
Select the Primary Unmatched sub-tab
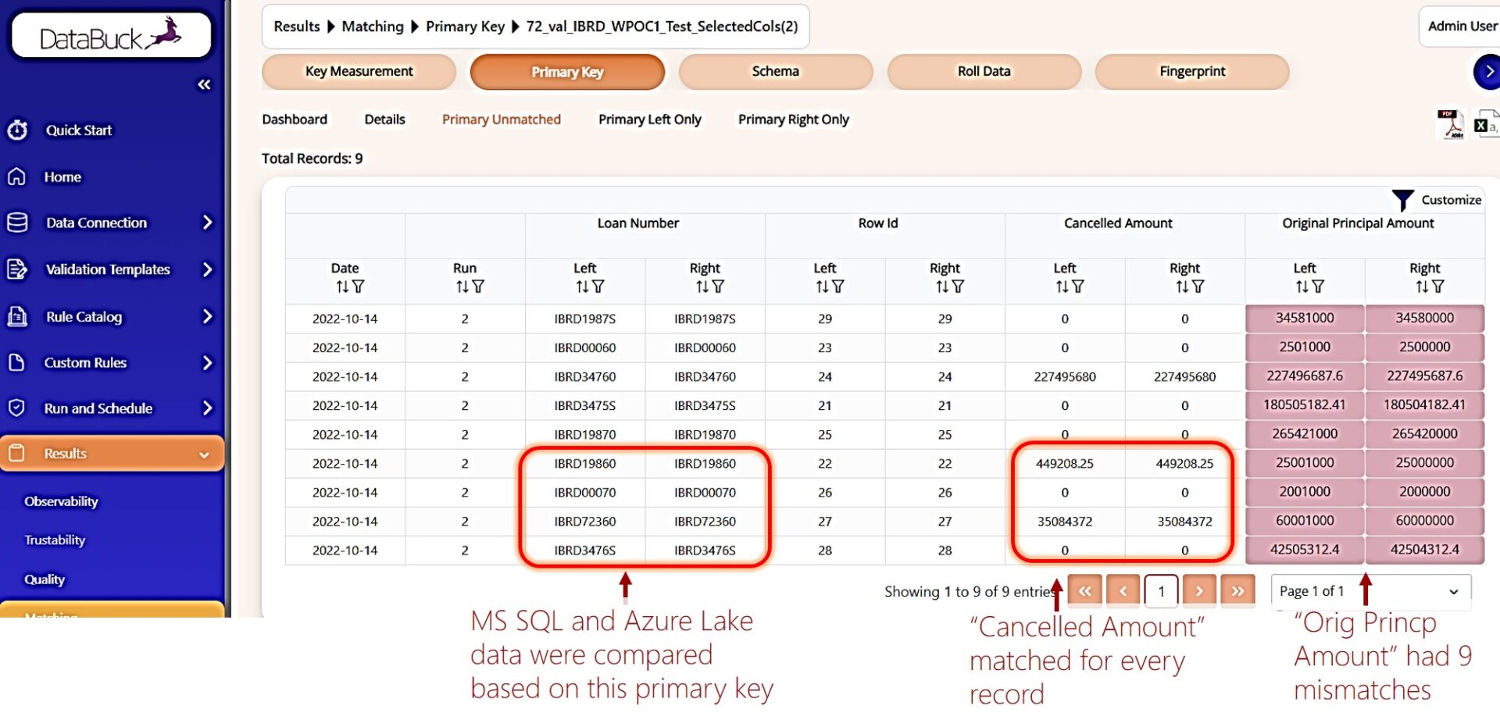(x=502, y=119)
